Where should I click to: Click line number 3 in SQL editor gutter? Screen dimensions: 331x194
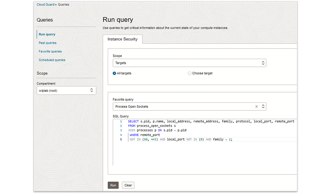(121, 131)
